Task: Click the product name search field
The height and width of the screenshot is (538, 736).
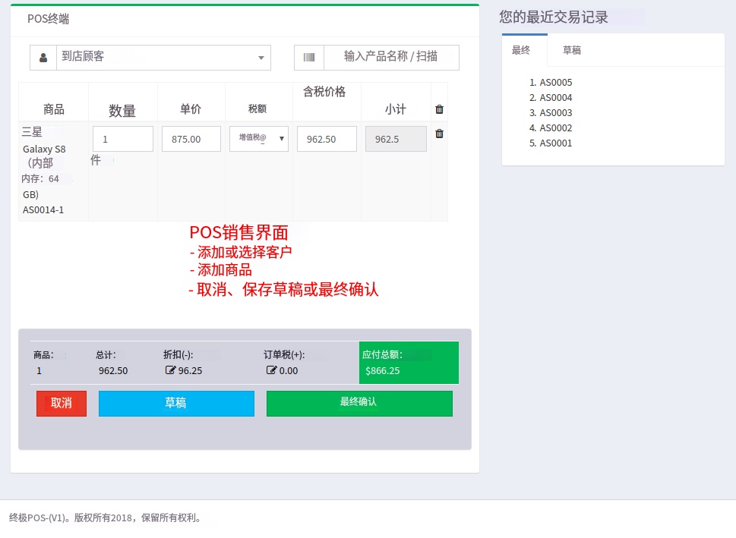Action: click(x=390, y=57)
